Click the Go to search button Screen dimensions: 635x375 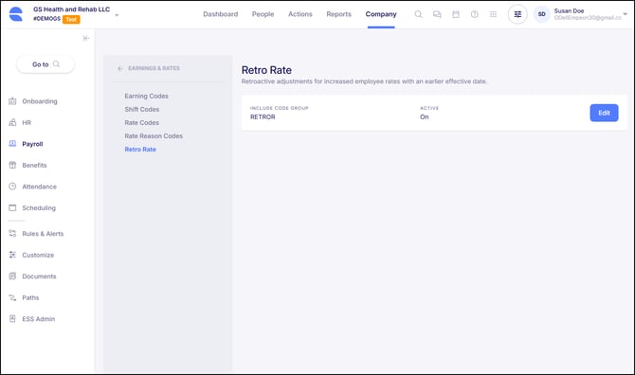[x=45, y=64]
